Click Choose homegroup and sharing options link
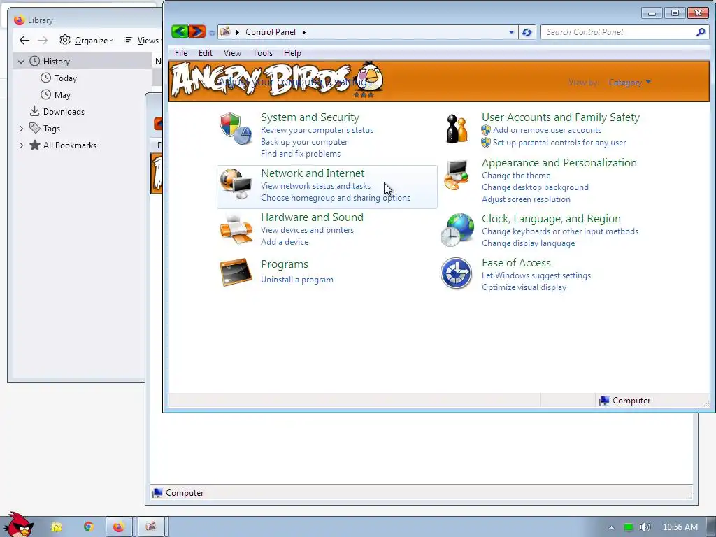 [x=336, y=198]
